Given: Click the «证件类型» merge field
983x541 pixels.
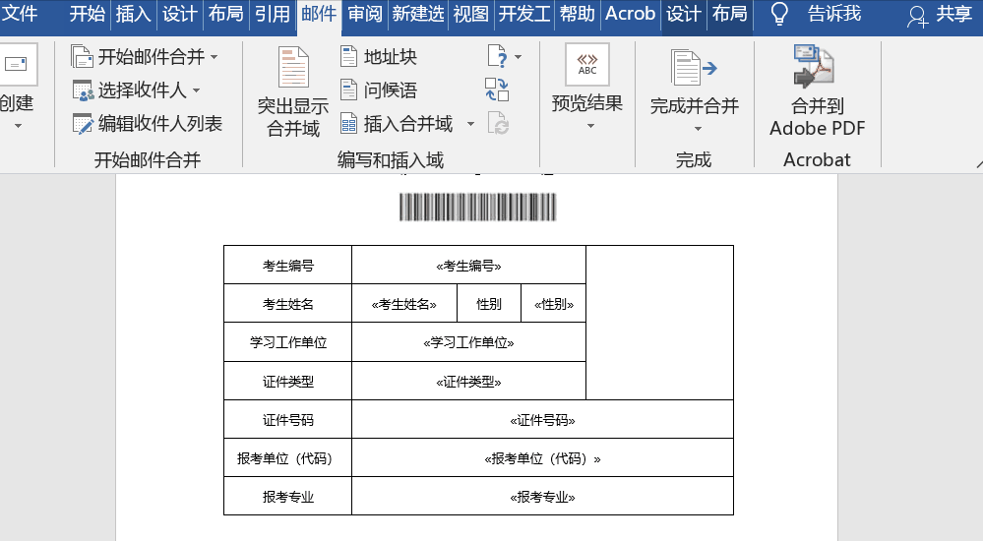Looking at the screenshot, I should tap(469, 382).
